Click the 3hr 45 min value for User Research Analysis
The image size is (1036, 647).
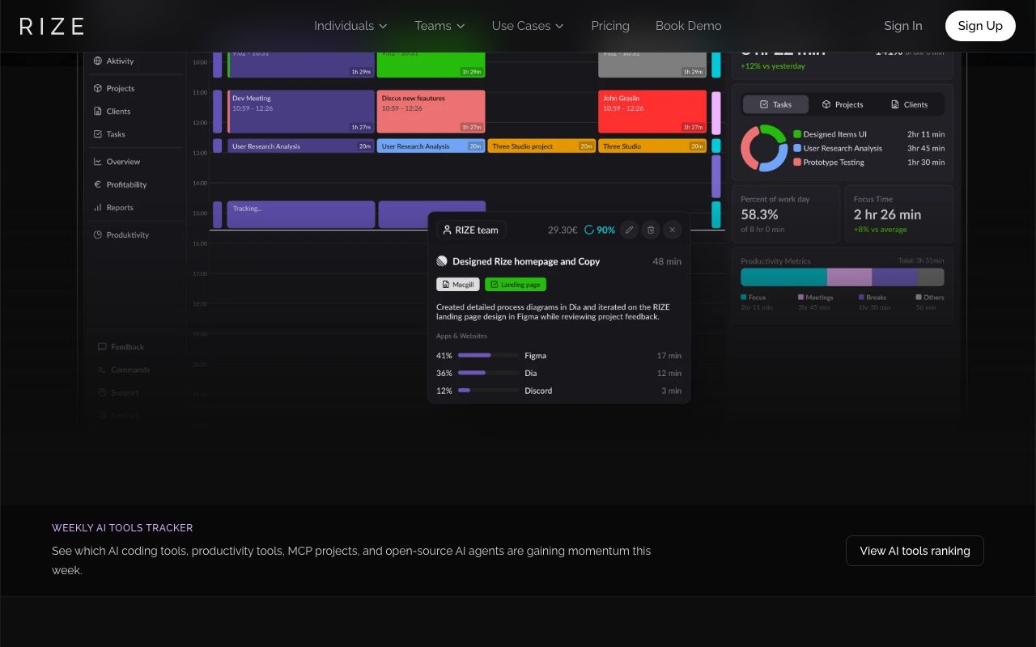point(926,148)
